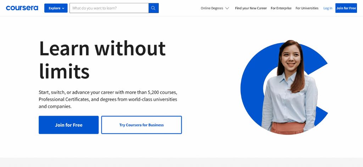The height and width of the screenshot is (167, 363).
Task: Click the Coursera logo in the header
Action: (22, 8)
